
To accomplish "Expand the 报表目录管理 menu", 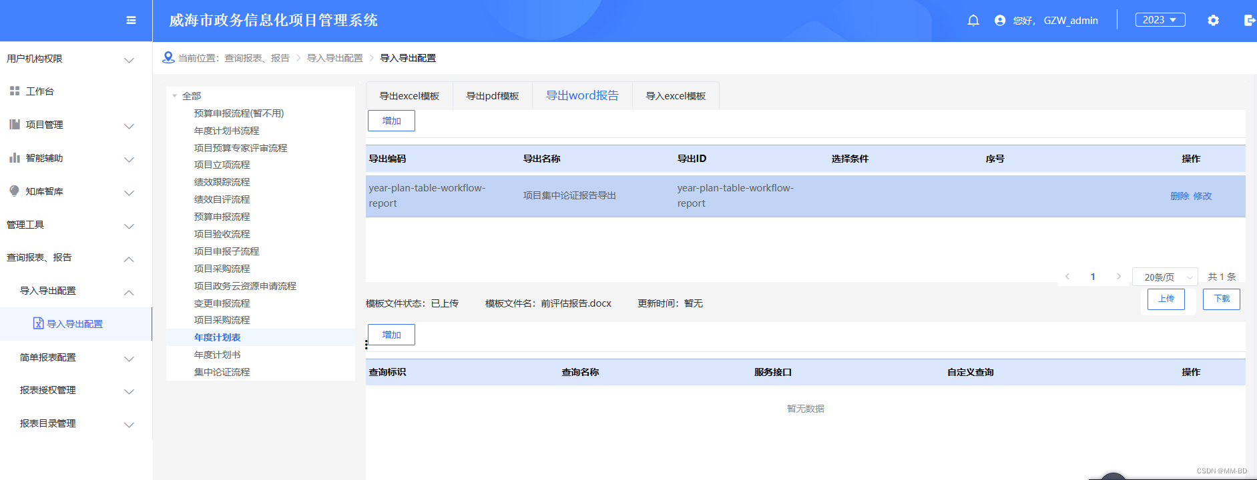I will pyautogui.click(x=130, y=425).
